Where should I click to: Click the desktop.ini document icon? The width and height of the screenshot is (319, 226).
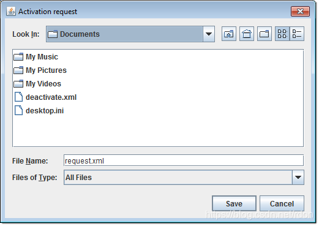point(18,110)
